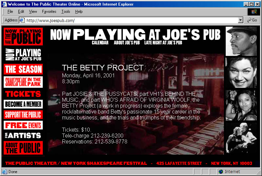Click the page icon in the address field

(22, 20)
